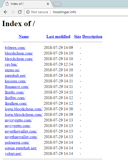Image resolution: width=128 pixels, height=165 pixels.
Task: Sort listing by Name column
Action: click(x=24, y=36)
